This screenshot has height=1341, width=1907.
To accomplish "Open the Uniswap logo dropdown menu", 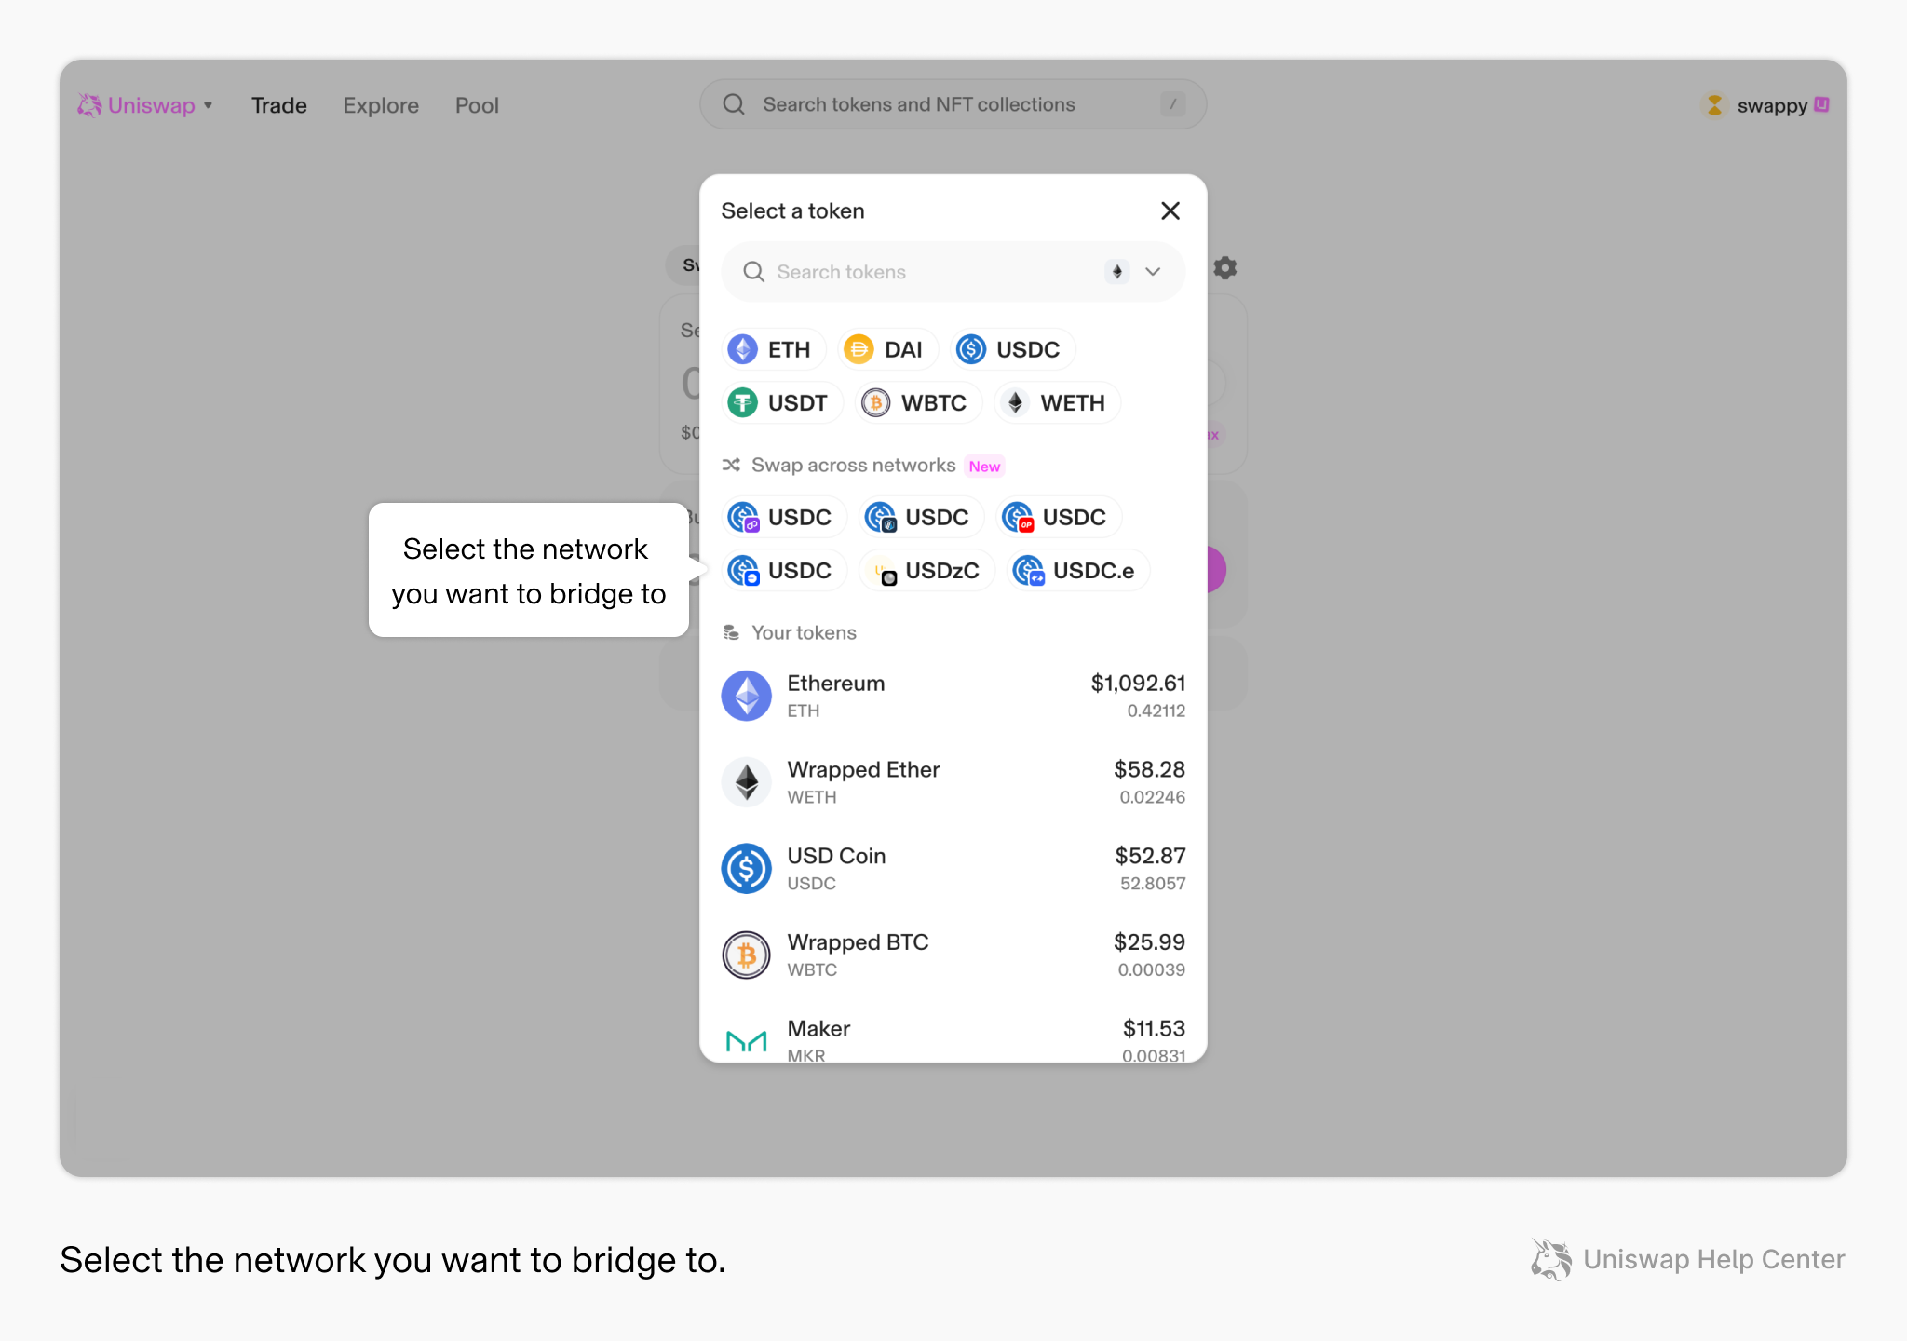I will (144, 105).
